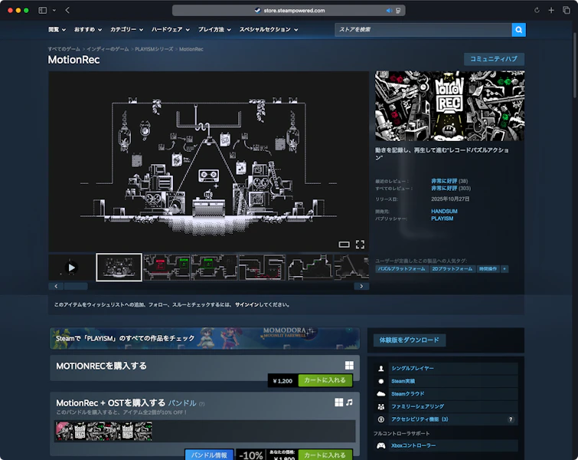Click the family sharing icon
578x460 pixels.
[381, 406]
